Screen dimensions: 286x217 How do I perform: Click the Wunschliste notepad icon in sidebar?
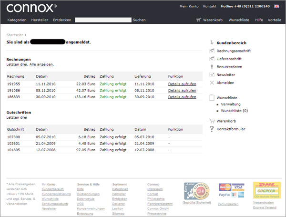tap(212, 97)
